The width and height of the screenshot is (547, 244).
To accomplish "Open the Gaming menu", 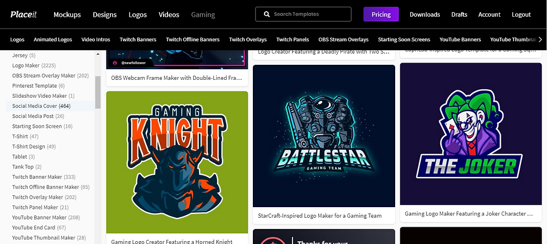I will tap(203, 15).
